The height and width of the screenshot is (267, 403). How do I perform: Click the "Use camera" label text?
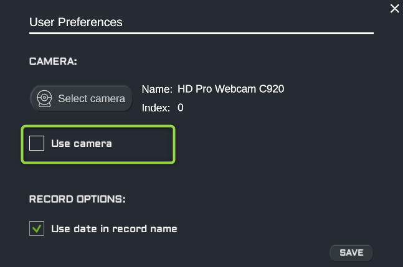pos(82,144)
